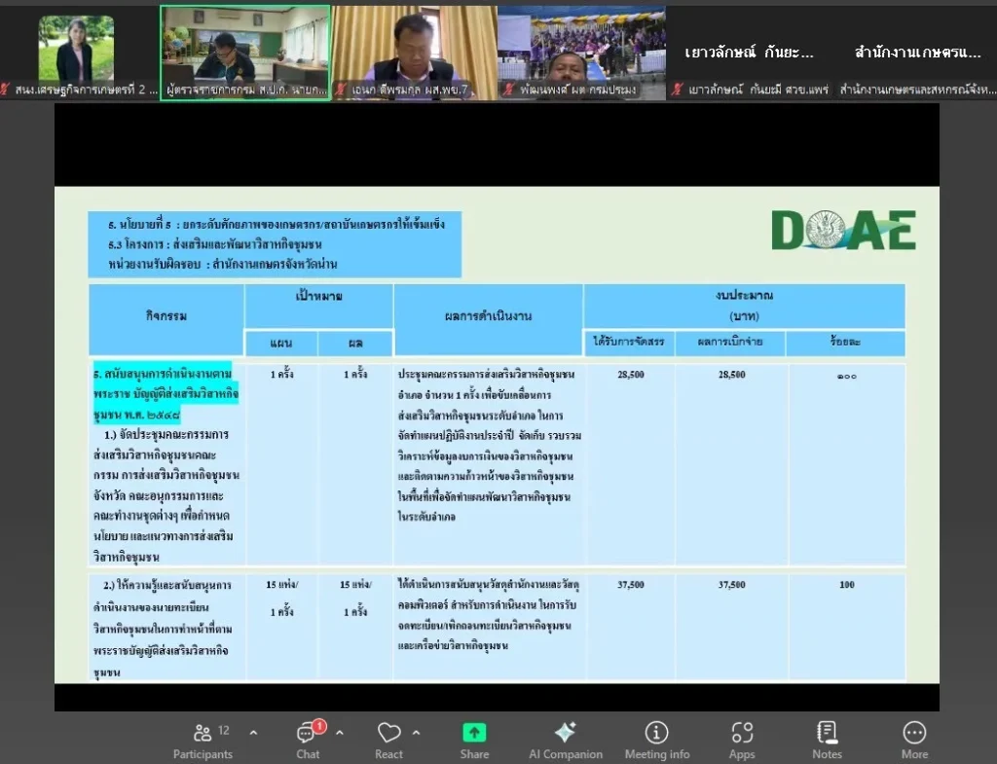Select the green-highlighted active speaker video
The image size is (997, 764).
point(245,47)
